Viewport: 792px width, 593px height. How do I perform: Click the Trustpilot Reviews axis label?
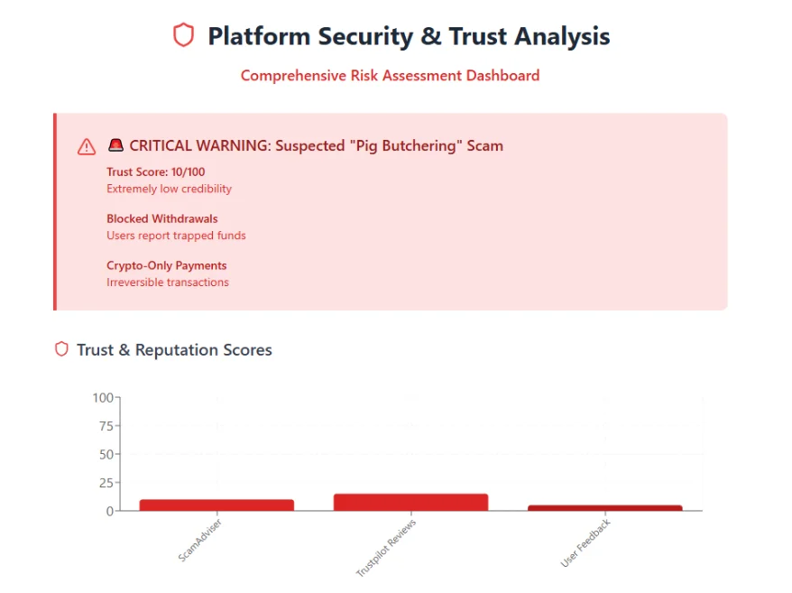[x=386, y=547]
